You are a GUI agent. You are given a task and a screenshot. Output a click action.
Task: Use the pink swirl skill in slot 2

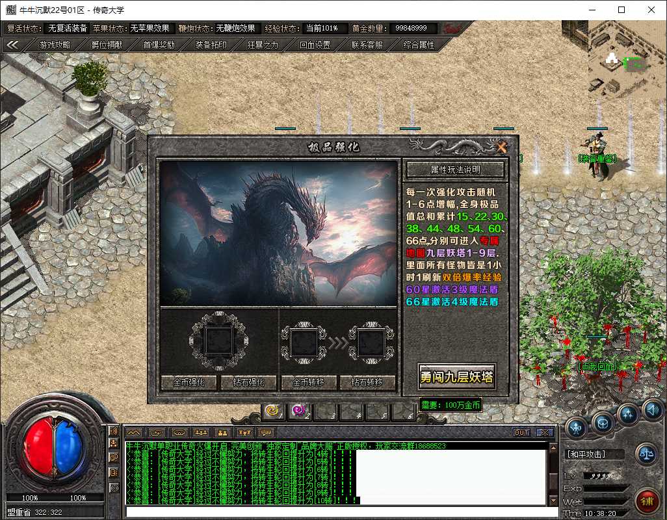(x=298, y=411)
